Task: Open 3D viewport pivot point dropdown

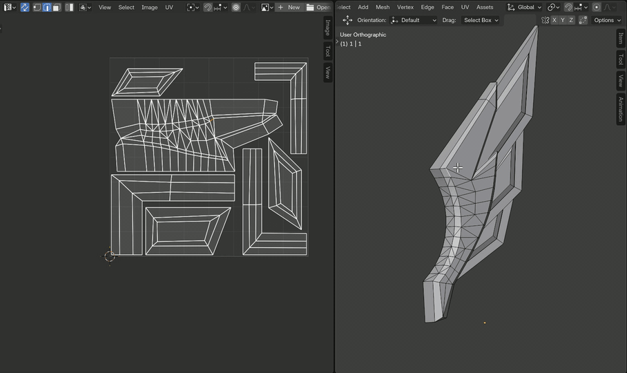Action: (x=553, y=7)
